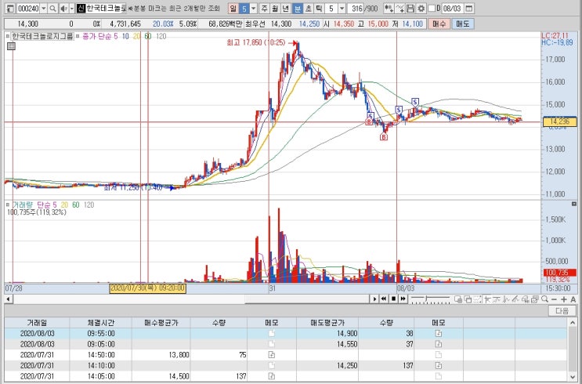Click the grid table icon on chart
Image resolution: width=582 pixels, height=384 pixels.
(11, 46)
